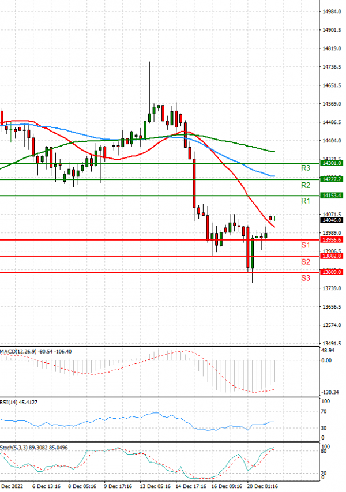Click the S1 support price tag 13956.6

pos(331,240)
